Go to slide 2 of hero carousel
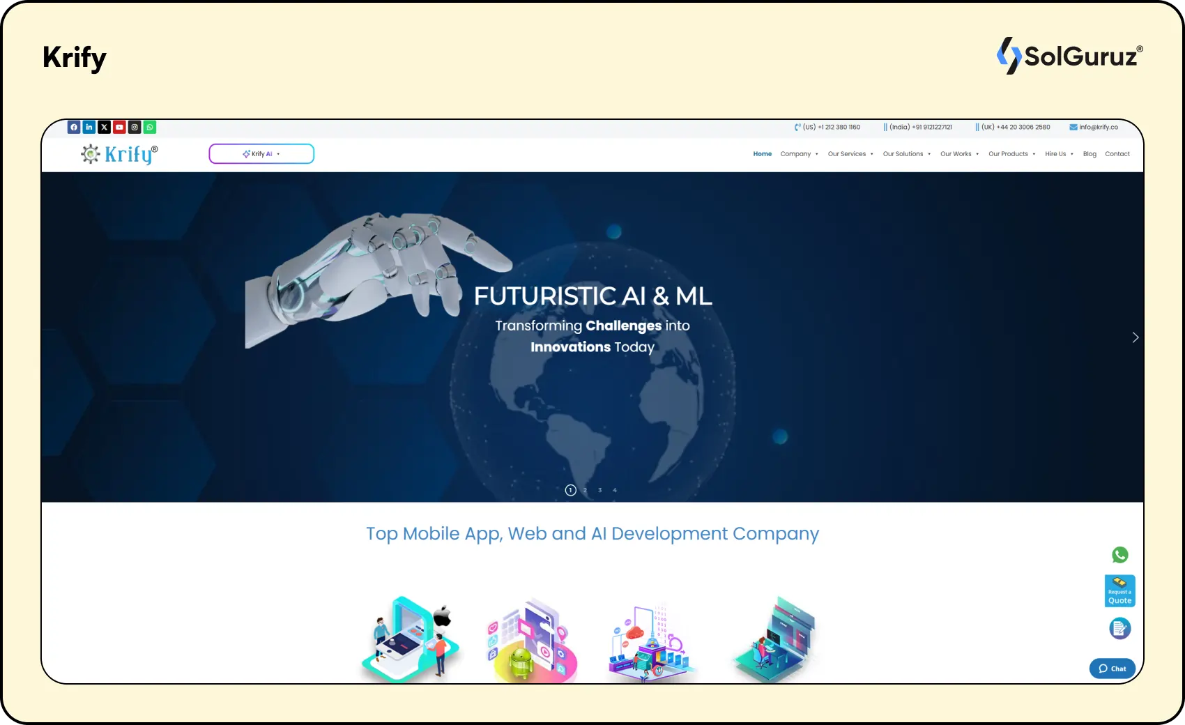Viewport: 1185px width, 725px height. coord(585,490)
